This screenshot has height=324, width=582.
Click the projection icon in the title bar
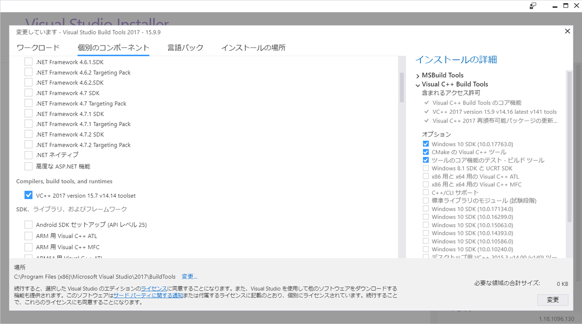coord(533,5)
